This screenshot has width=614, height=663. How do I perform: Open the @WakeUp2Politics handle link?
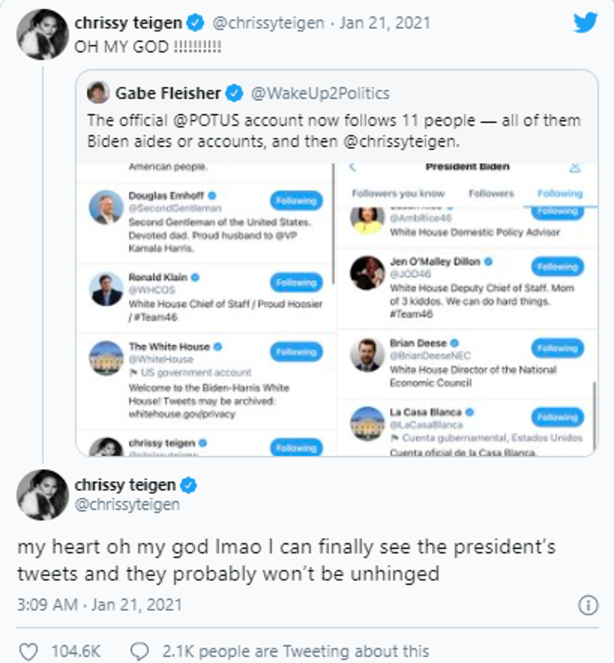(320, 93)
